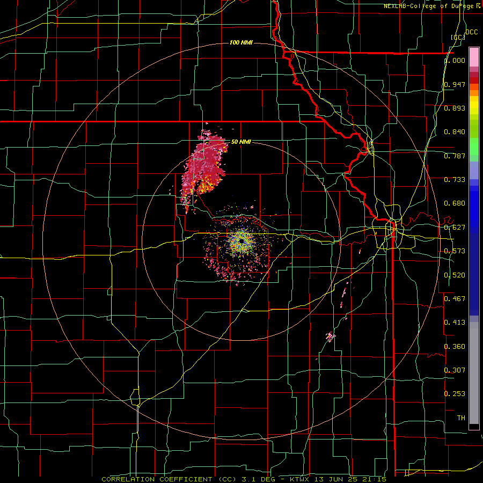The height and width of the screenshot is (483, 483).
Task: Click the radar site center of clutter
Action: (241, 241)
